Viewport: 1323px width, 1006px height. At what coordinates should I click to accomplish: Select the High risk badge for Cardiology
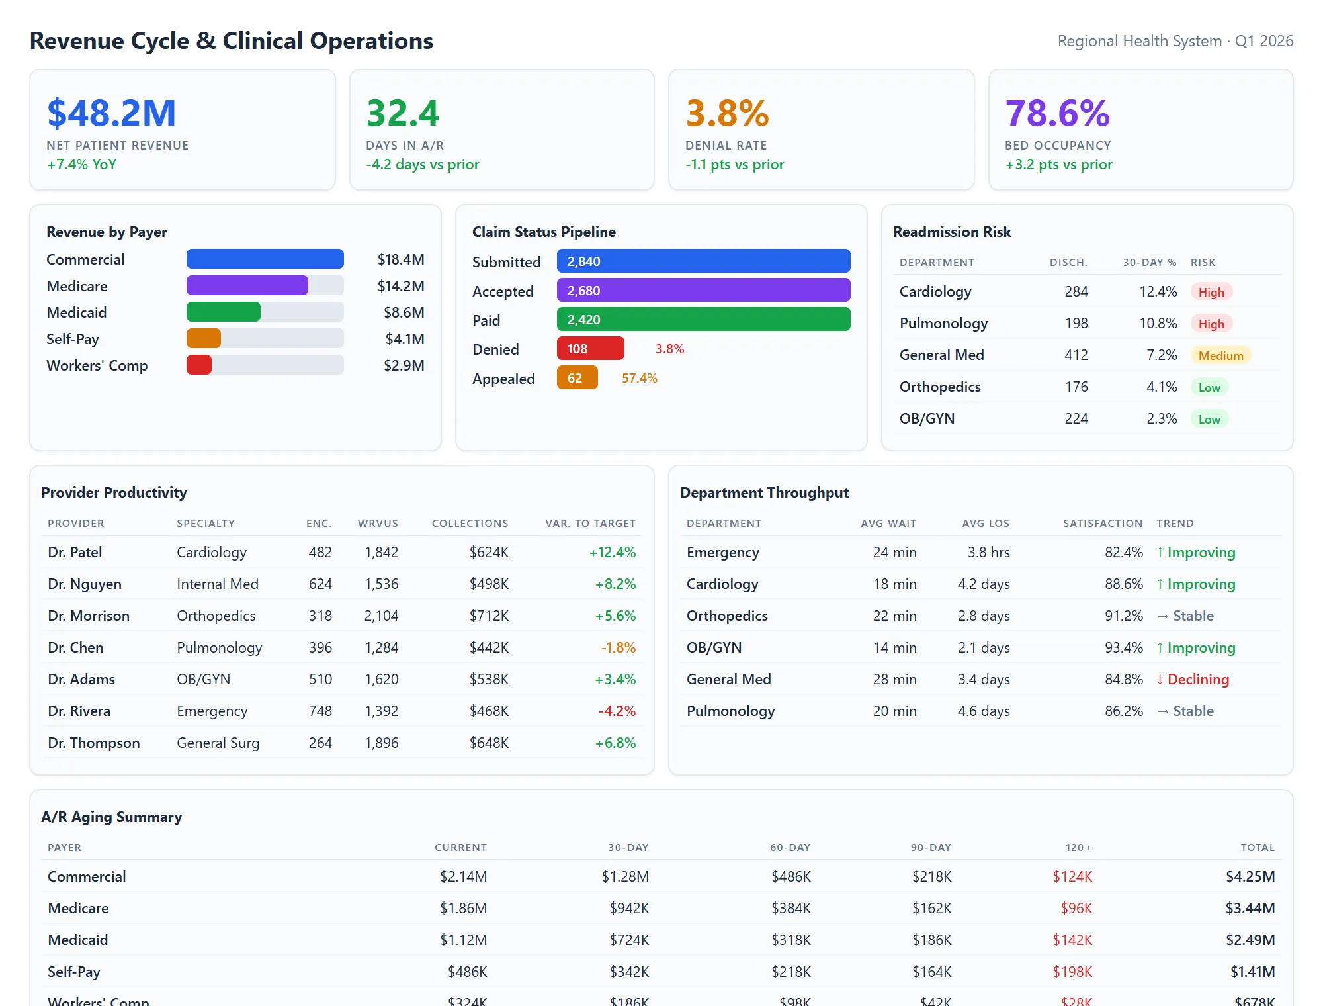tap(1211, 291)
